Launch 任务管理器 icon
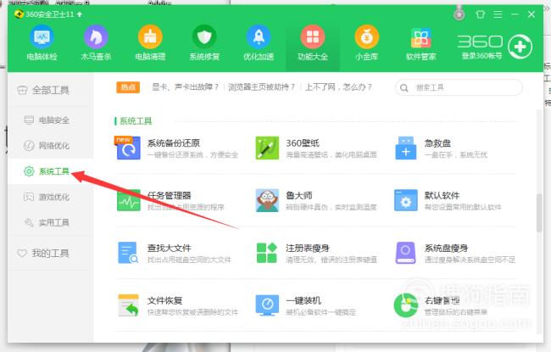 click(128, 200)
